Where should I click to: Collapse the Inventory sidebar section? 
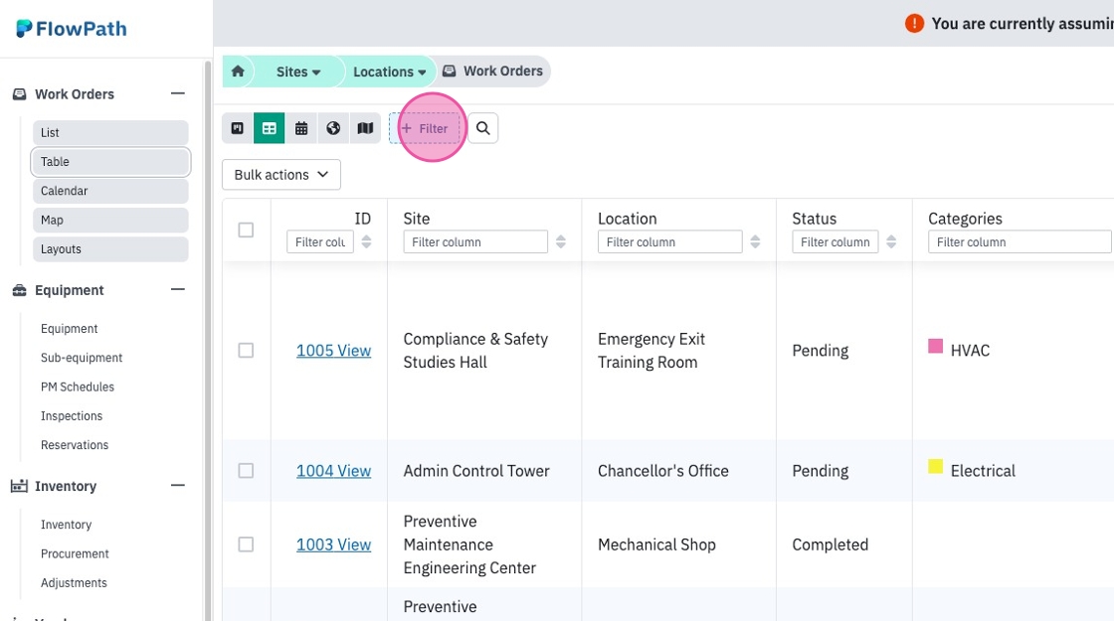pyautogui.click(x=178, y=485)
